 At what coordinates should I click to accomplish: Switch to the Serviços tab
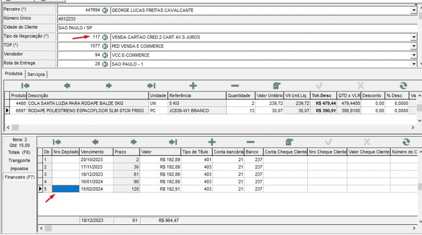36,74
